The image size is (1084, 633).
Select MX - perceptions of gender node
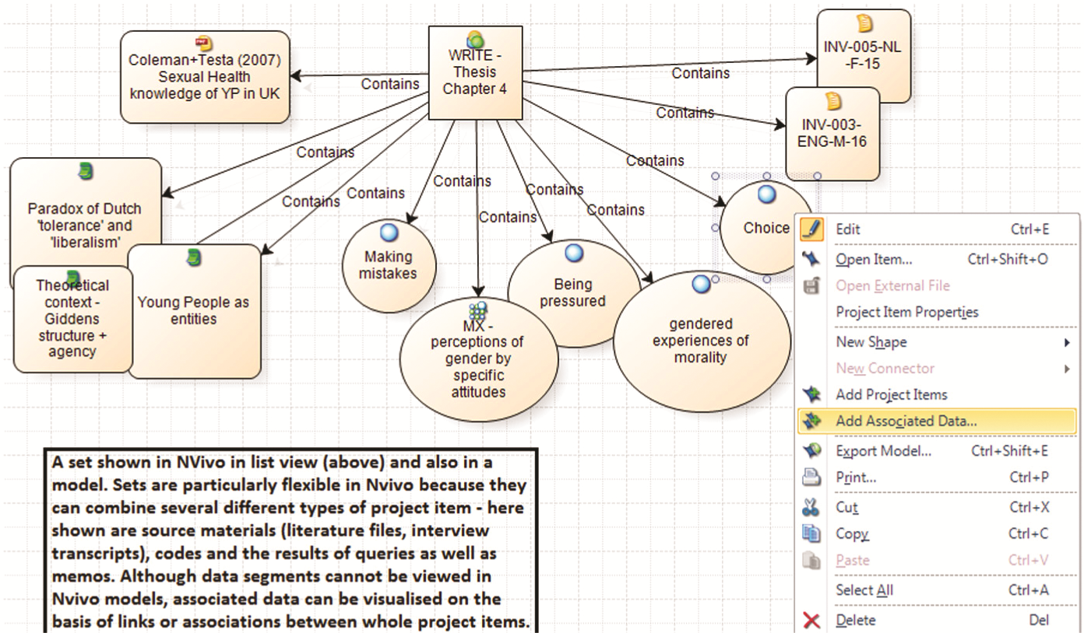pyautogui.click(x=479, y=358)
